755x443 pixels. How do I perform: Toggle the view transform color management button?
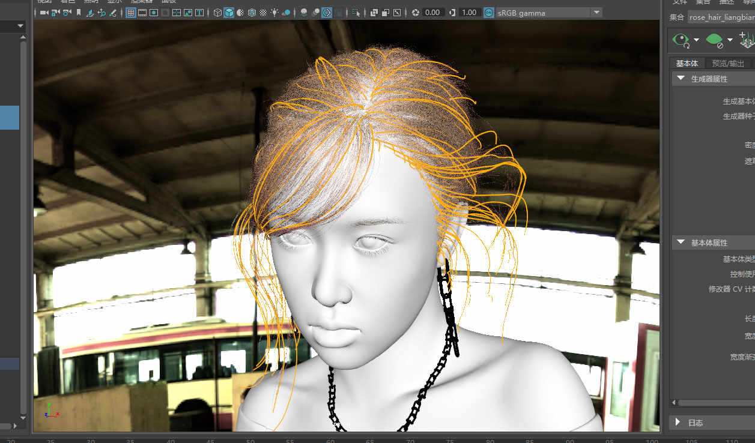(x=488, y=13)
